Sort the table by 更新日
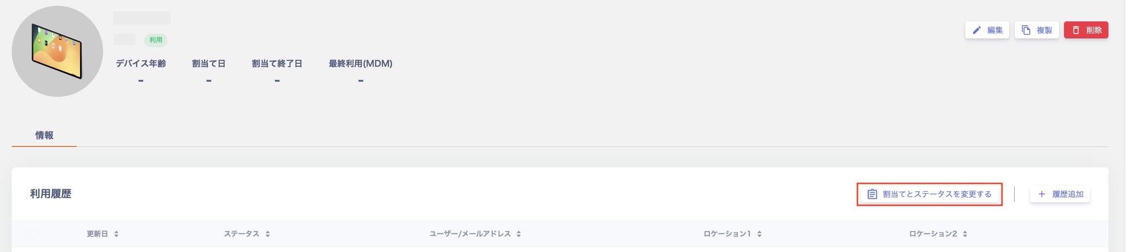 pos(116,234)
